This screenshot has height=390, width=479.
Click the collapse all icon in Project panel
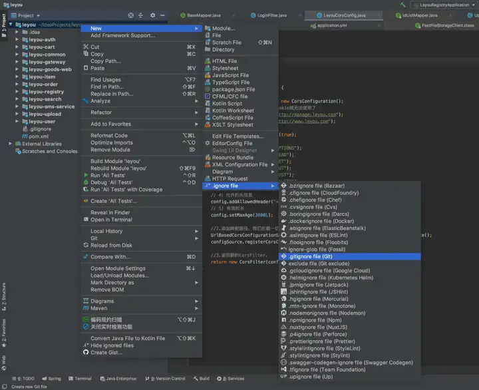[x=141, y=15]
